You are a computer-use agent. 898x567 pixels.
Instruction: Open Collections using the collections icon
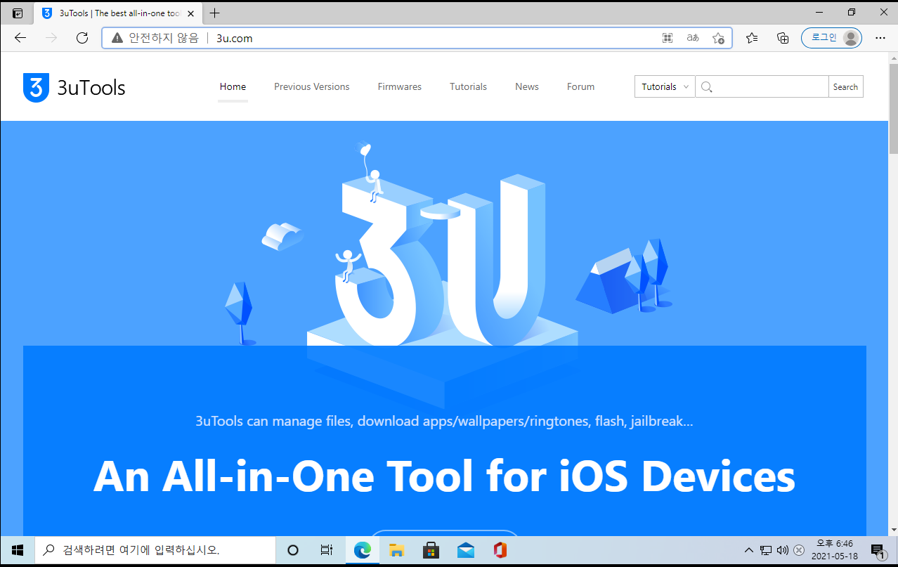[x=782, y=38]
